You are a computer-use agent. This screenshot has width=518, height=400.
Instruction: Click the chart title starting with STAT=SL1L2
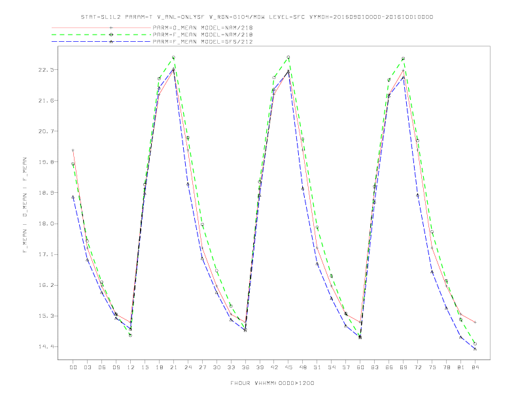pos(257,17)
